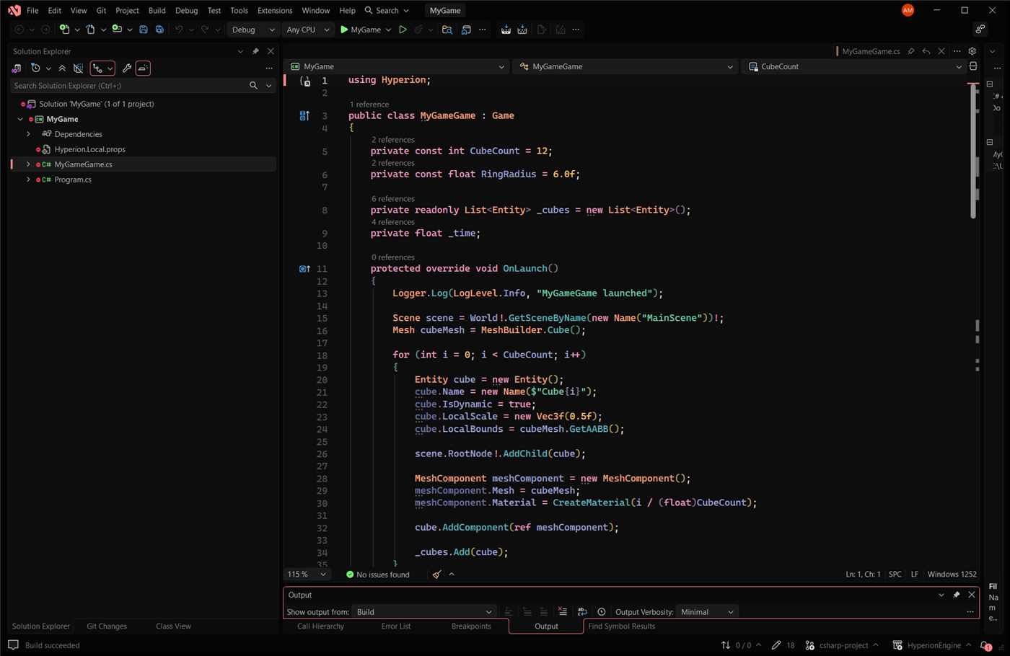Toggle Show All Files in Solution Explorer
This screenshot has width=1010, height=656.
click(78, 68)
